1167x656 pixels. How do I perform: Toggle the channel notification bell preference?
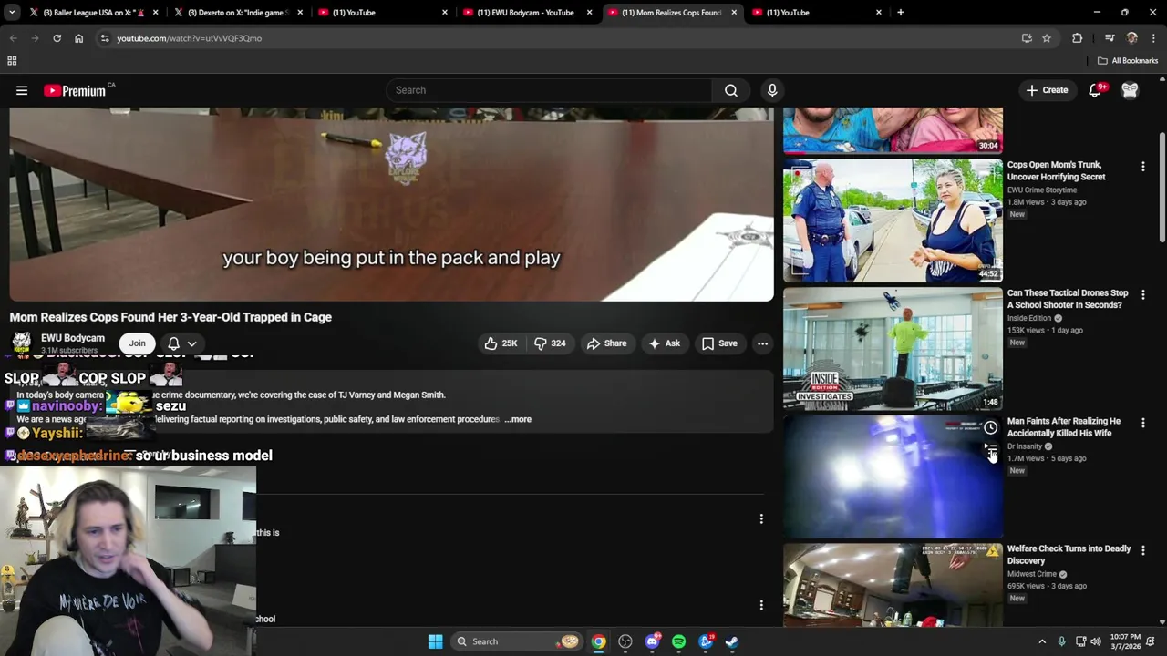[181, 343]
